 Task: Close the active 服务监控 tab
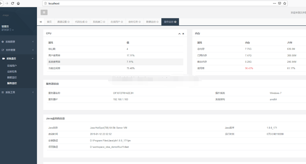coord(175,22)
